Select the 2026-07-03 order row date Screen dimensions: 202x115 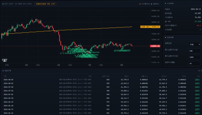9,87
